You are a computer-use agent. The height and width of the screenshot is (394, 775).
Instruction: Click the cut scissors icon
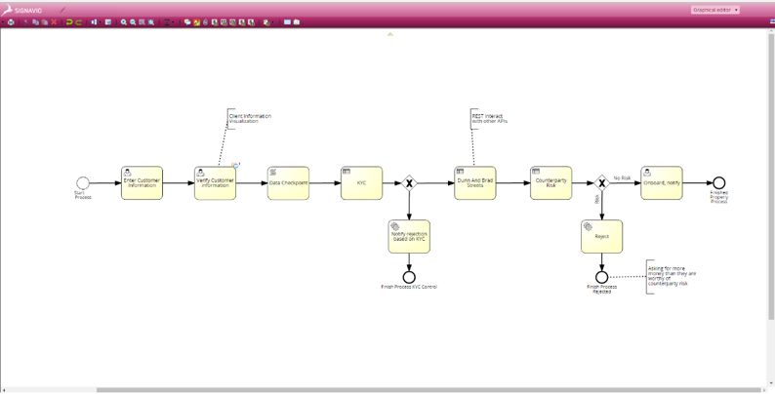coord(26,22)
